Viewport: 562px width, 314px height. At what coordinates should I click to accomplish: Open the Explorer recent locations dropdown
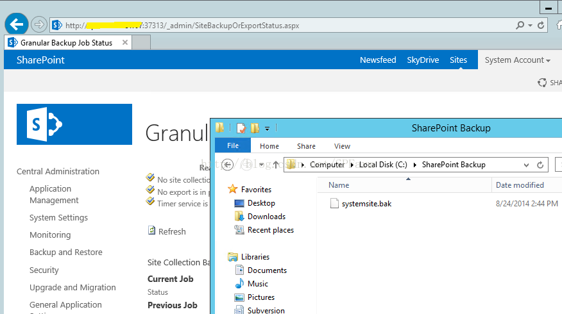tap(262, 165)
